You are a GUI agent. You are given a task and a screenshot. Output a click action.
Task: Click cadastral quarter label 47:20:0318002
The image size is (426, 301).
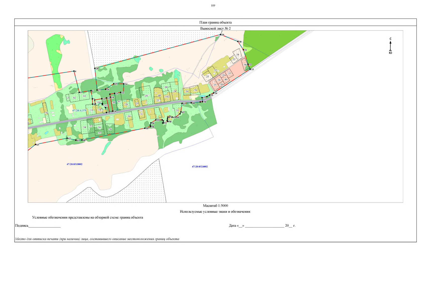(75, 164)
